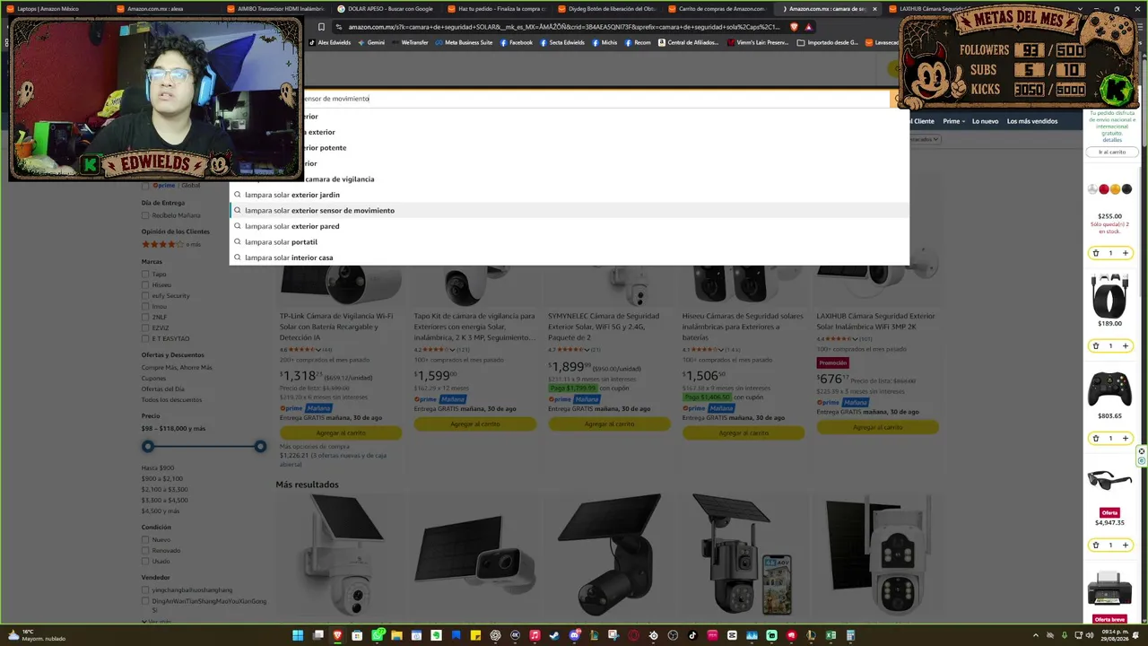Check the Tapo brand checkbox
The image size is (1148, 646).
coord(145,274)
